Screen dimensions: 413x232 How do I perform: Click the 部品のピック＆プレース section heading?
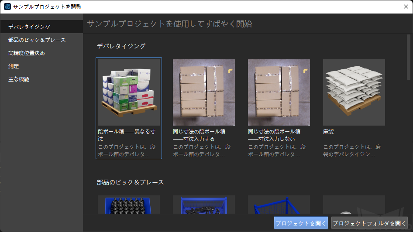(x=130, y=182)
